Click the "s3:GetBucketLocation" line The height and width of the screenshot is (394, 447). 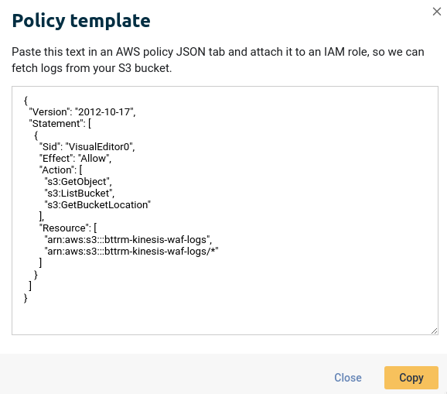click(97, 205)
